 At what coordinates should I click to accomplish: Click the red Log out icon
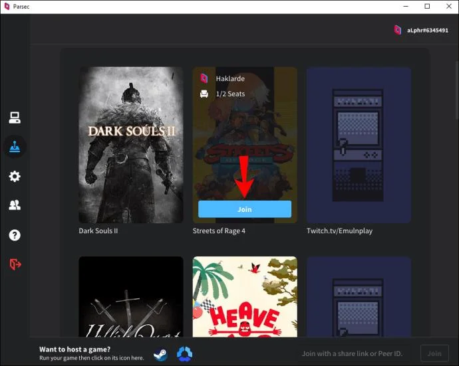[15, 264]
